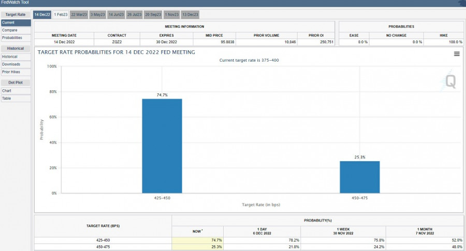View Prior Hikes in sidebar

16,72
